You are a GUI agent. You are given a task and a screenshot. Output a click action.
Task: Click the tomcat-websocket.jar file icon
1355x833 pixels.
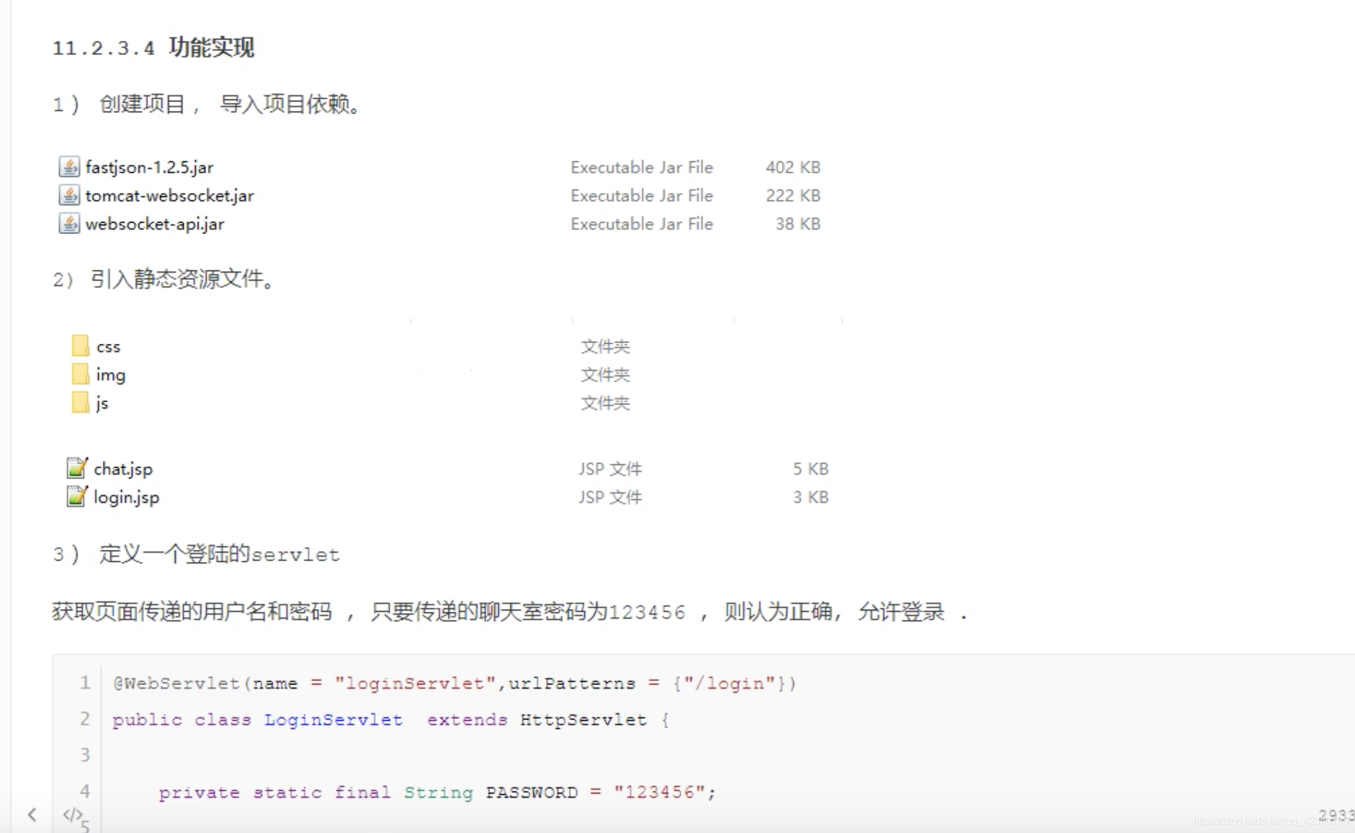pyautogui.click(x=69, y=195)
